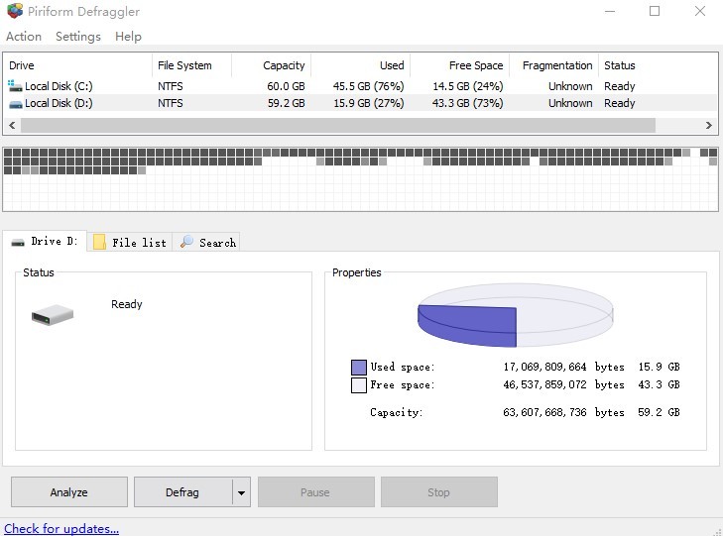Open the Help menu

tap(128, 37)
